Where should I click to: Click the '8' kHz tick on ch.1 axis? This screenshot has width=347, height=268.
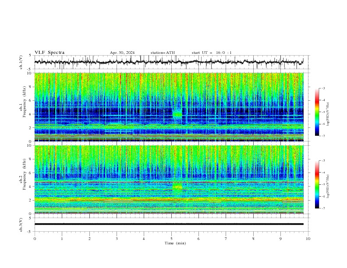(x=31, y=87)
